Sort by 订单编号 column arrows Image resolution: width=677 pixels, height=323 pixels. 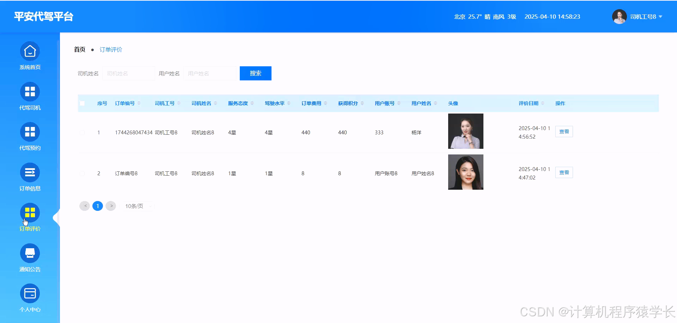(x=139, y=103)
